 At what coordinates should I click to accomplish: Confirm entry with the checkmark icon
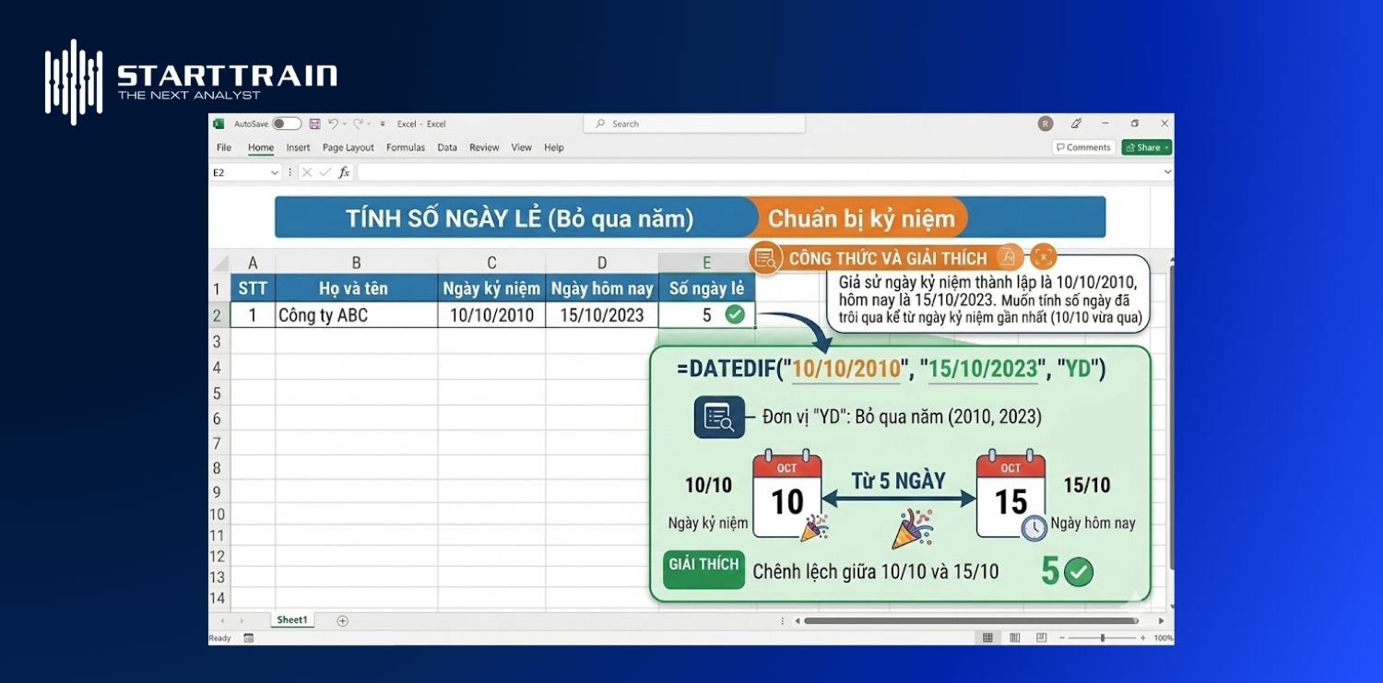pyautogui.click(x=325, y=171)
